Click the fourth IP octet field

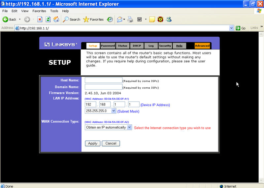(134, 104)
